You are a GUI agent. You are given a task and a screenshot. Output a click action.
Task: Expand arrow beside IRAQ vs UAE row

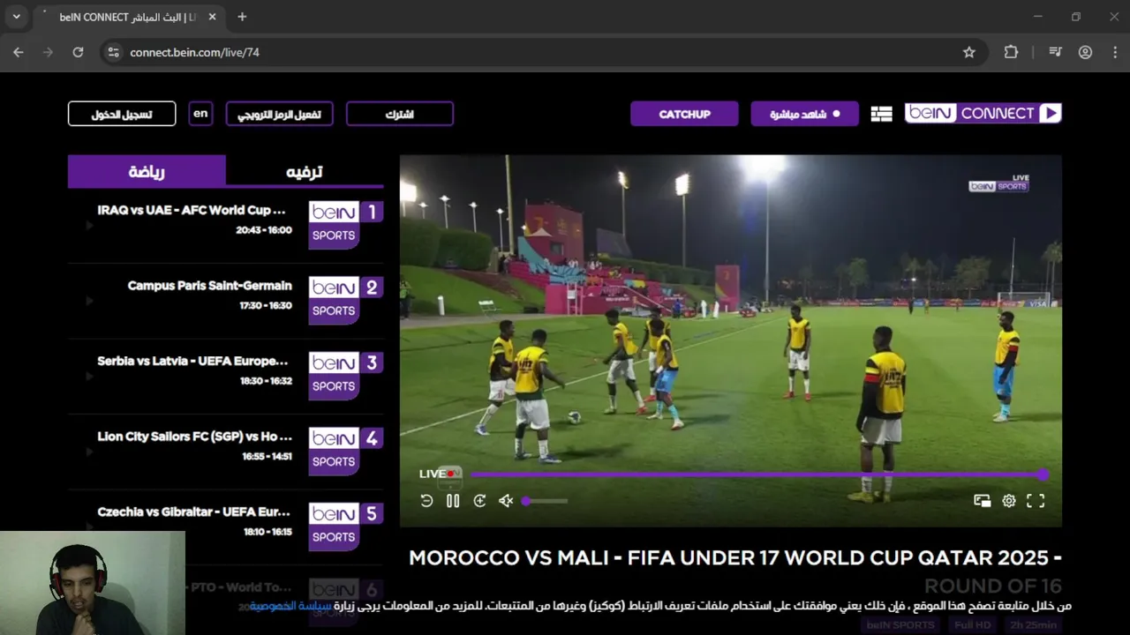[x=89, y=226]
